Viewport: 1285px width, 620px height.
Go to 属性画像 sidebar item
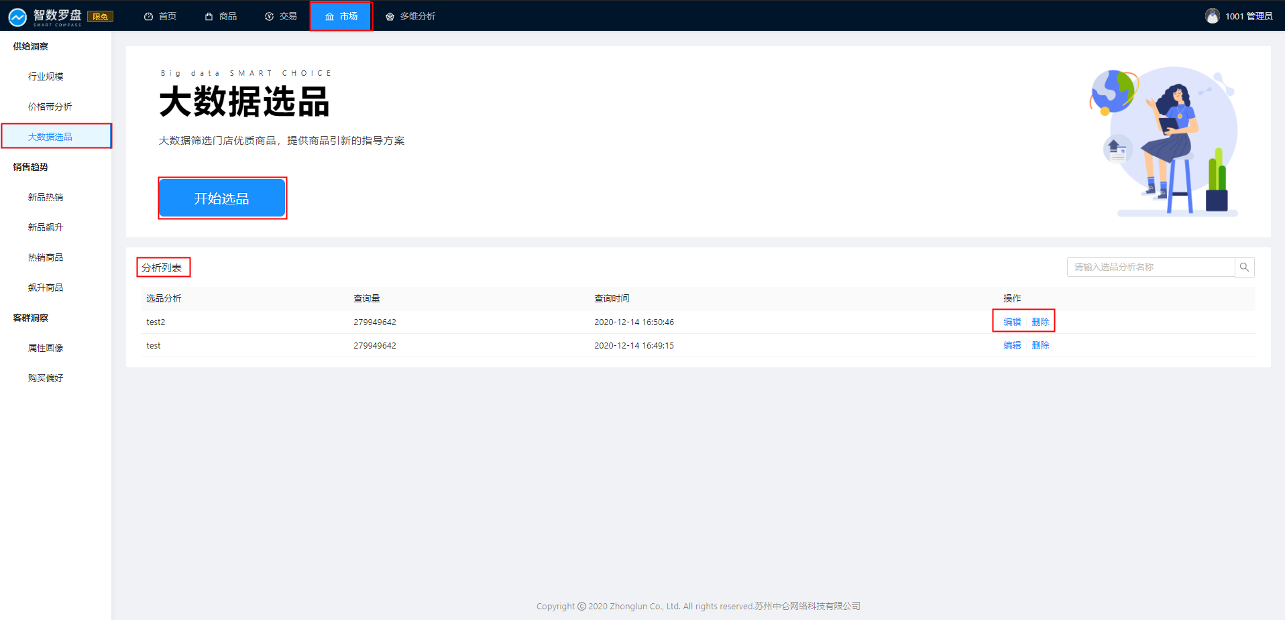(46, 348)
